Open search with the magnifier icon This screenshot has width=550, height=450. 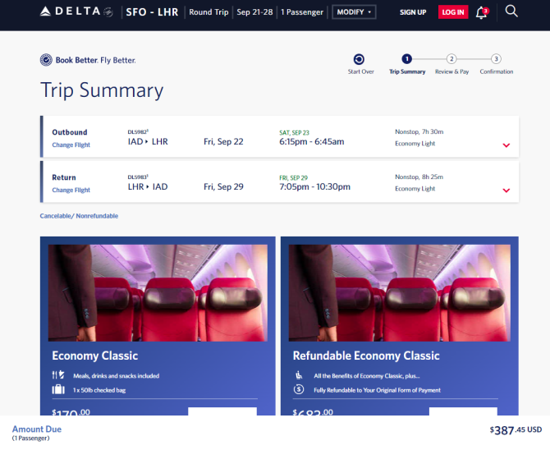coord(511,11)
